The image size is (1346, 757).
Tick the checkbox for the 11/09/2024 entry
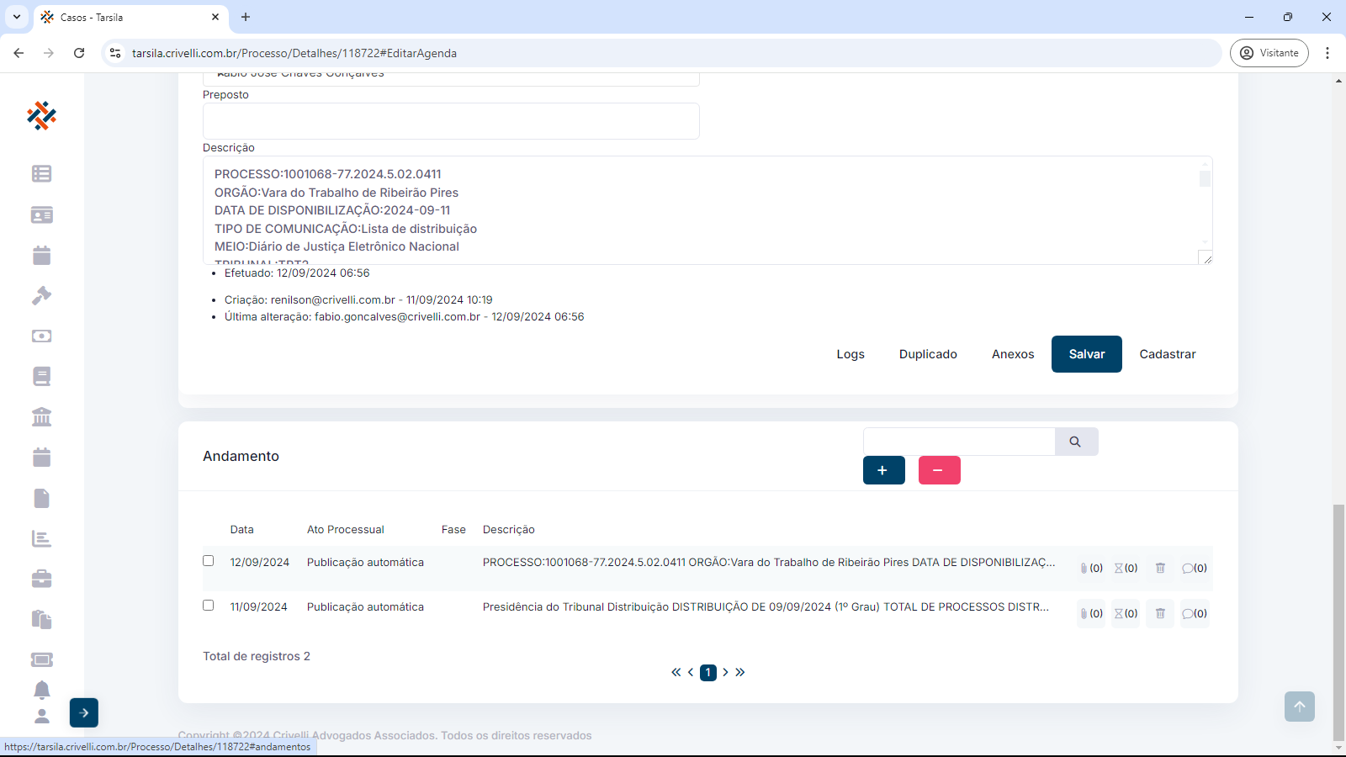pyautogui.click(x=209, y=606)
